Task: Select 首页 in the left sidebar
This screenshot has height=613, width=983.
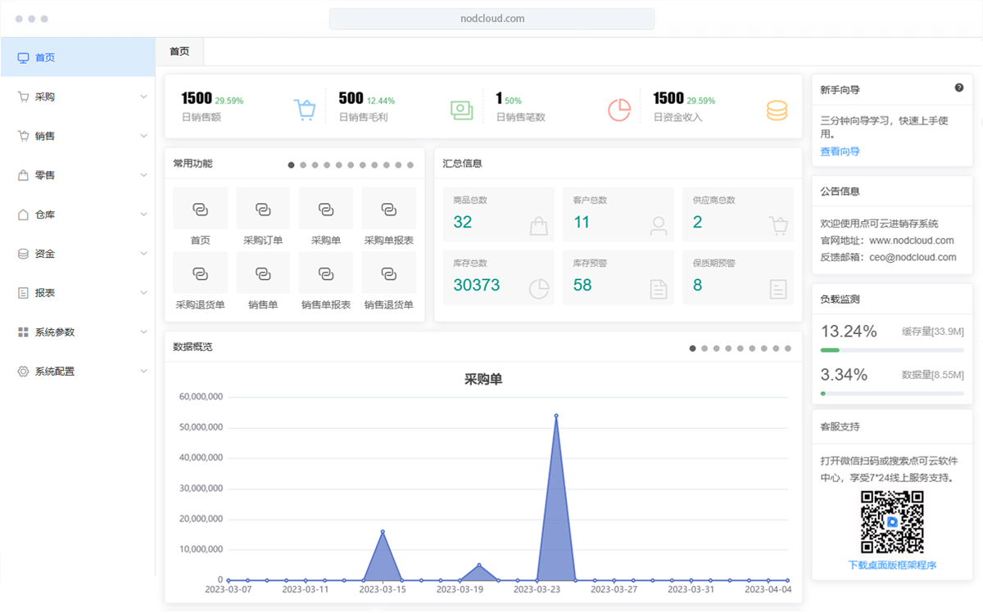Action: [x=78, y=58]
